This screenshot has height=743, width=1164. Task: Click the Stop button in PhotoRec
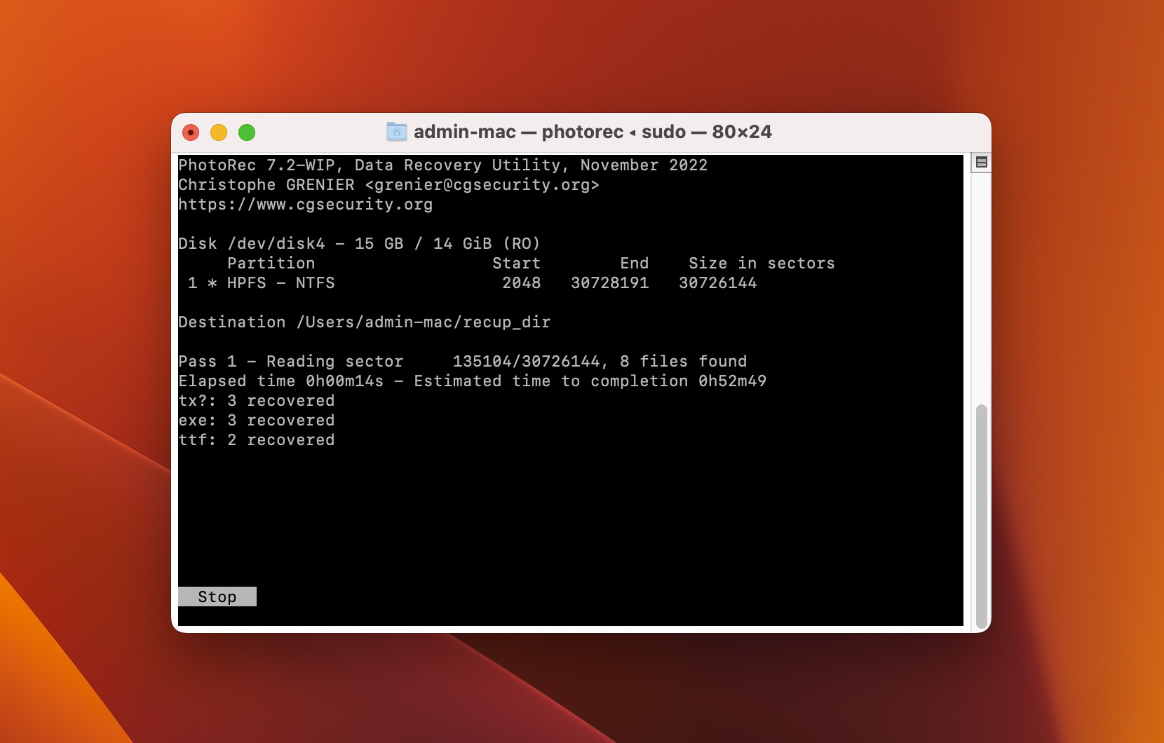click(217, 597)
